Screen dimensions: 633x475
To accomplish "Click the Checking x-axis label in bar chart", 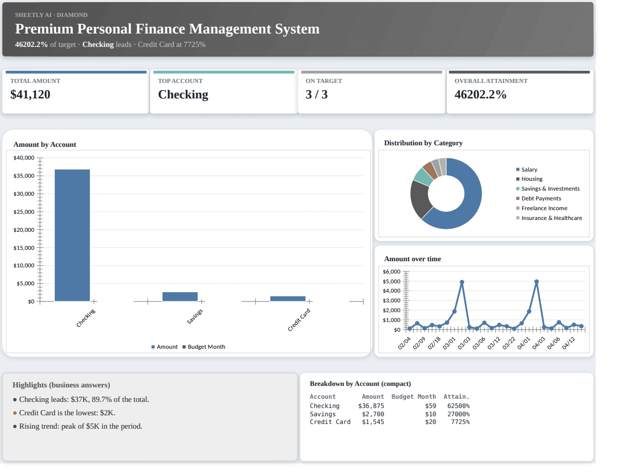I will coord(86,318).
